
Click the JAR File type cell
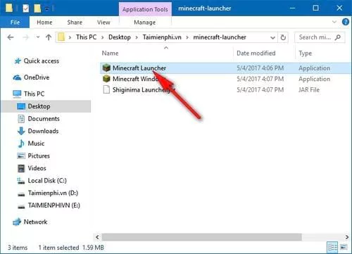click(x=309, y=89)
